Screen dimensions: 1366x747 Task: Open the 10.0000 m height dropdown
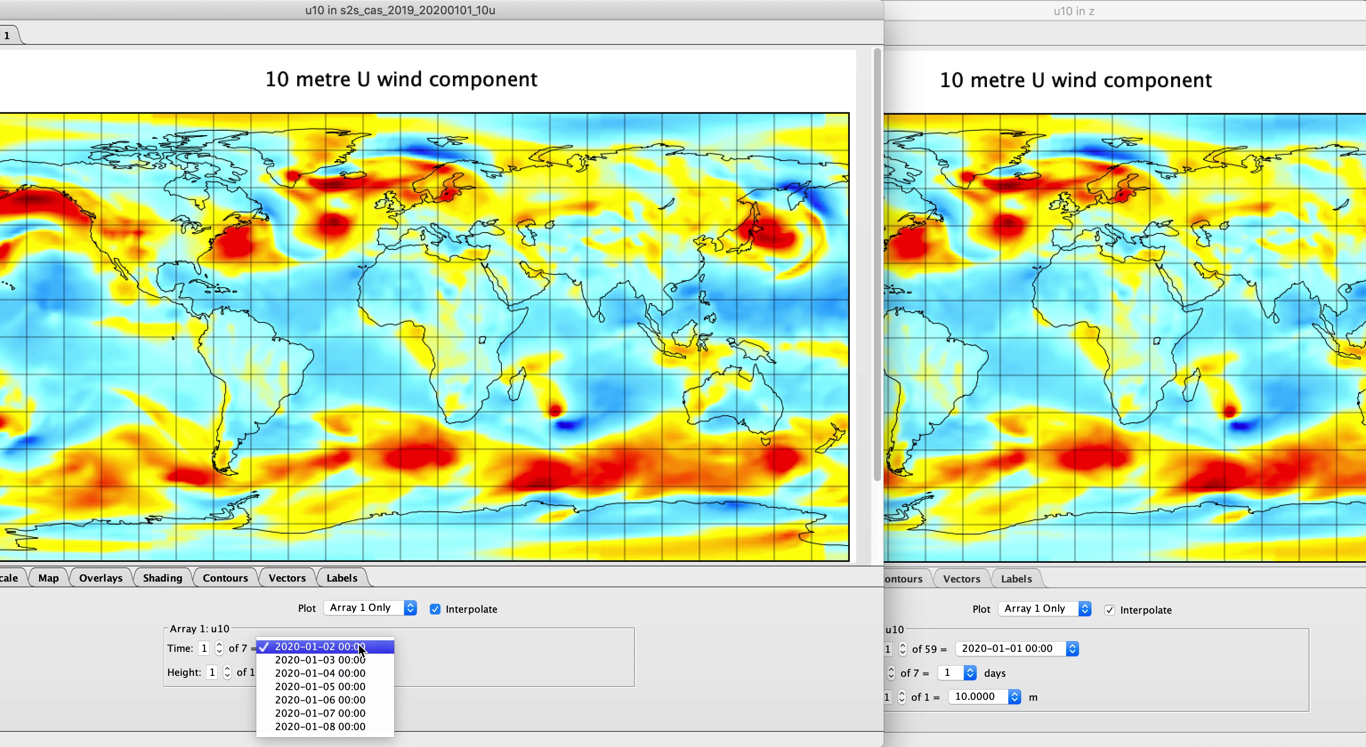tap(984, 697)
